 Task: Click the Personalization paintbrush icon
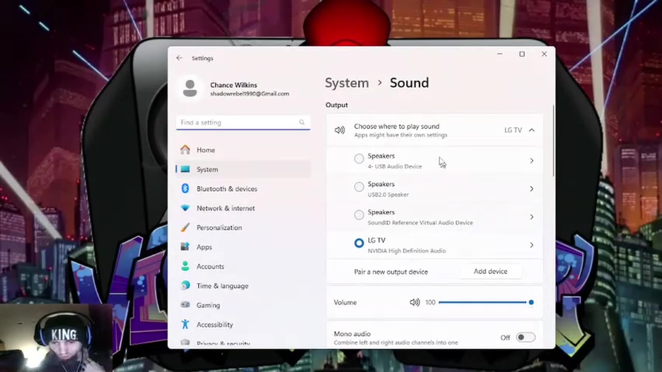tap(185, 227)
